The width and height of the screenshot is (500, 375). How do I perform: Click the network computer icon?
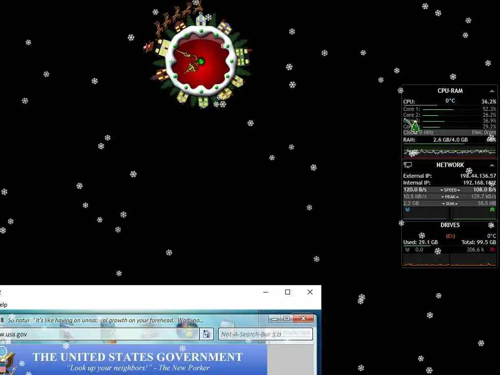tap(408, 165)
